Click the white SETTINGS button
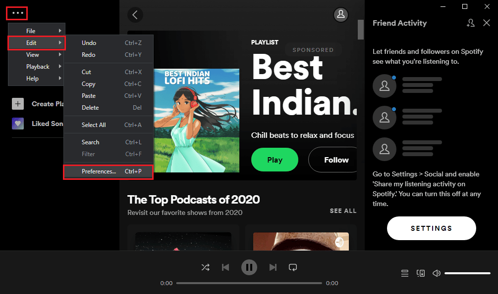 pos(431,228)
